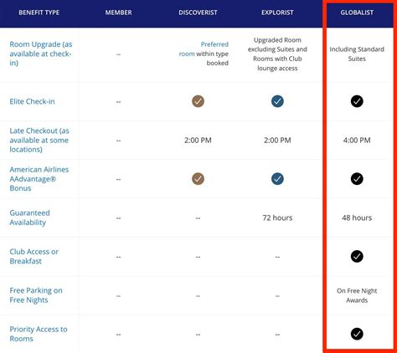Click Globalist American Airlines AAdvantage Bonus checkmark
The height and width of the screenshot is (353, 397).
pyautogui.click(x=357, y=179)
